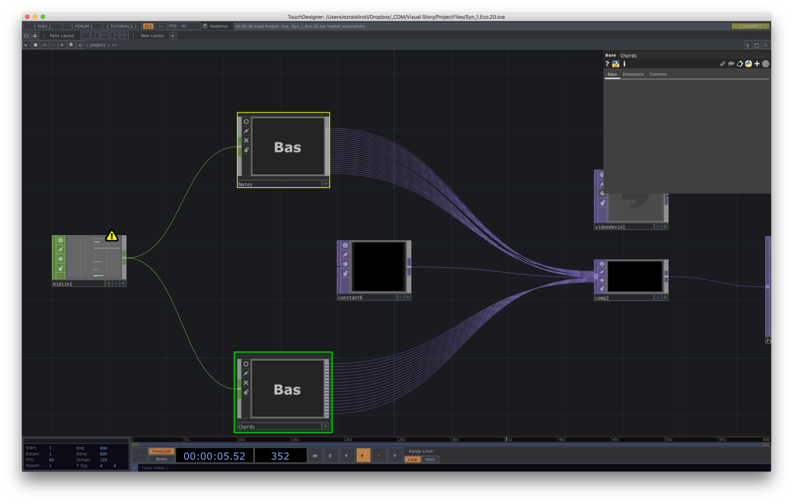Select Beats display mode
Image resolution: width=793 pixels, height=503 pixels.
(x=161, y=459)
